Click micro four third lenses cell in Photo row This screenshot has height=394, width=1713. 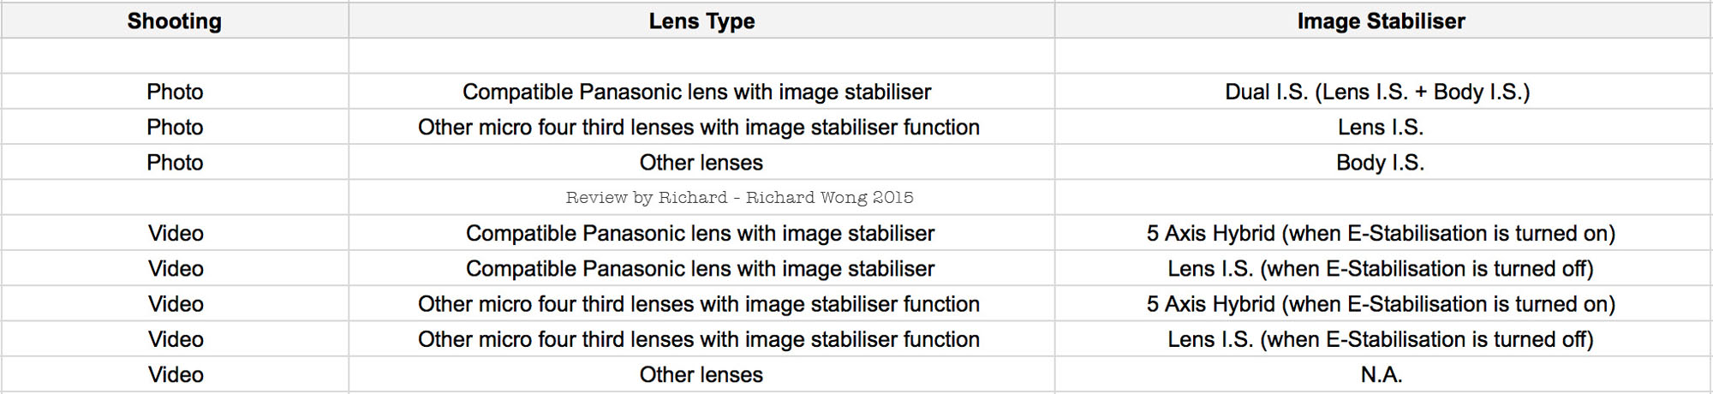698,128
